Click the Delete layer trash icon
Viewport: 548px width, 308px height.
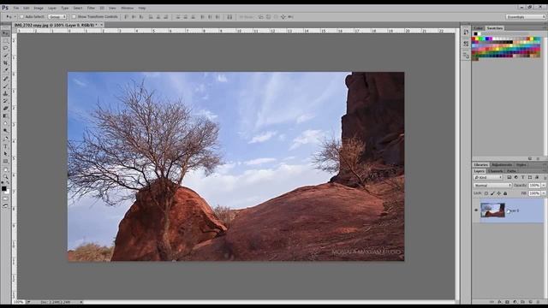[x=539, y=302]
